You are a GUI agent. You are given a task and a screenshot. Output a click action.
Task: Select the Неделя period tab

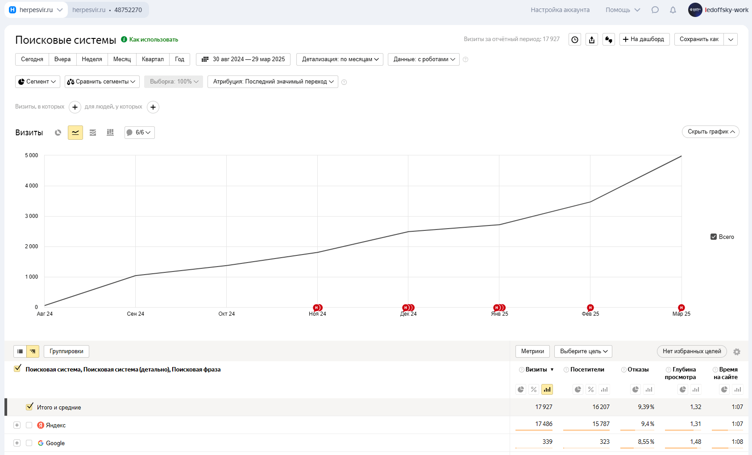pyautogui.click(x=92, y=59)
